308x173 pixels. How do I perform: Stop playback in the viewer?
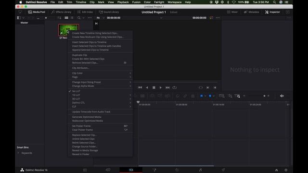tap(154, 87)
